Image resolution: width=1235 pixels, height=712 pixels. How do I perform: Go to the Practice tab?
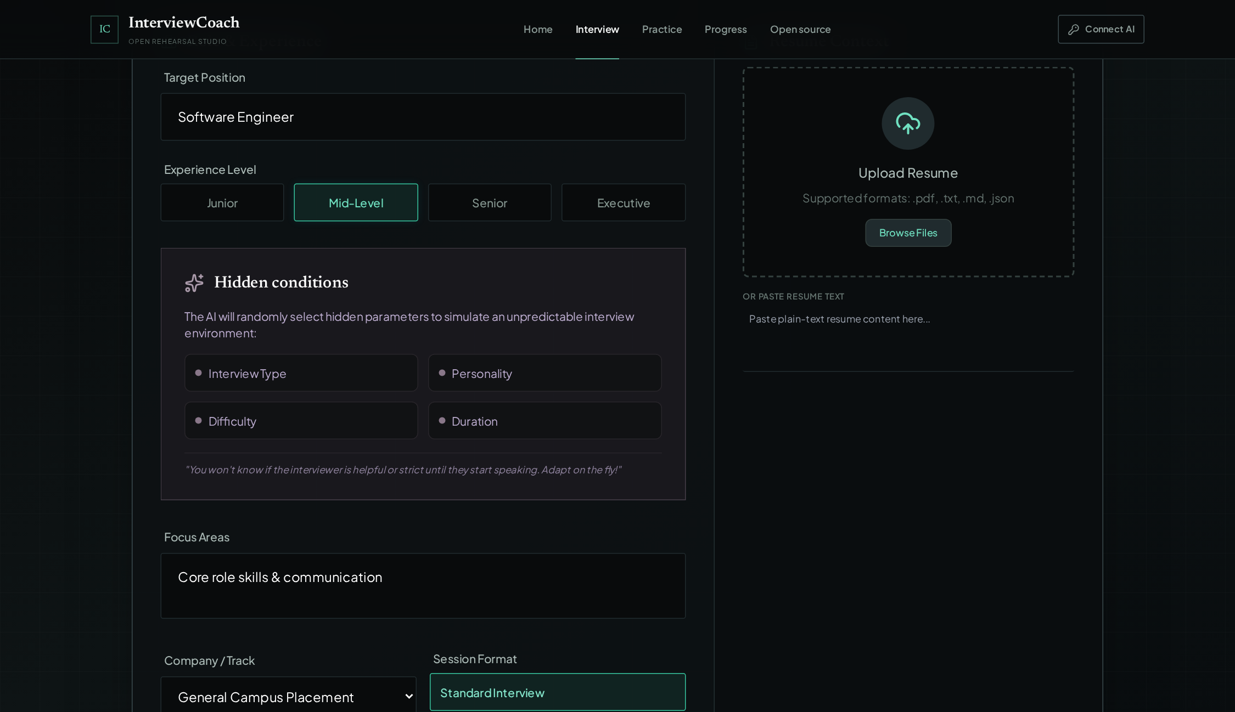662,29
